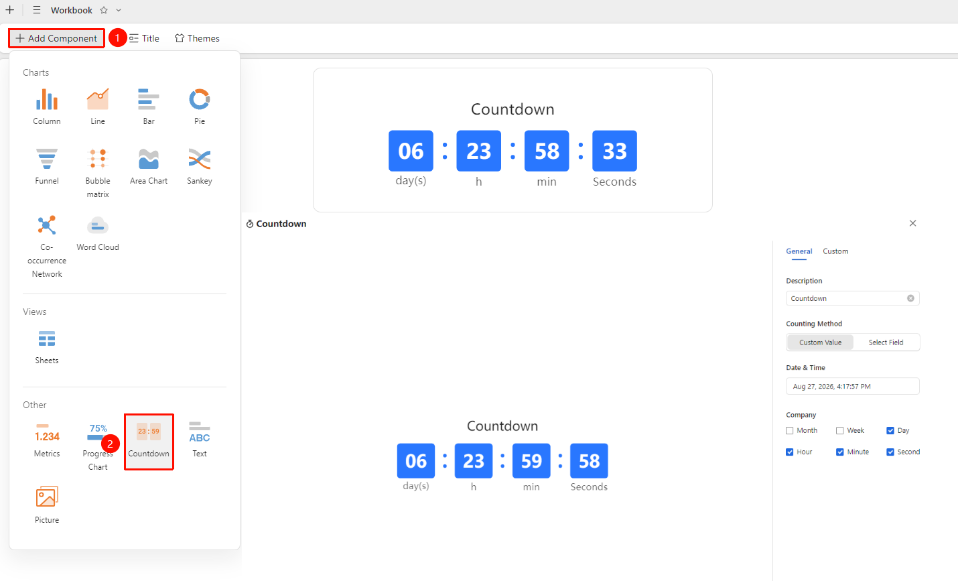Switch to the Custom tab
The width and height of the screenshot is (958, 581).
pyautogui.click(x=835, y=251)
